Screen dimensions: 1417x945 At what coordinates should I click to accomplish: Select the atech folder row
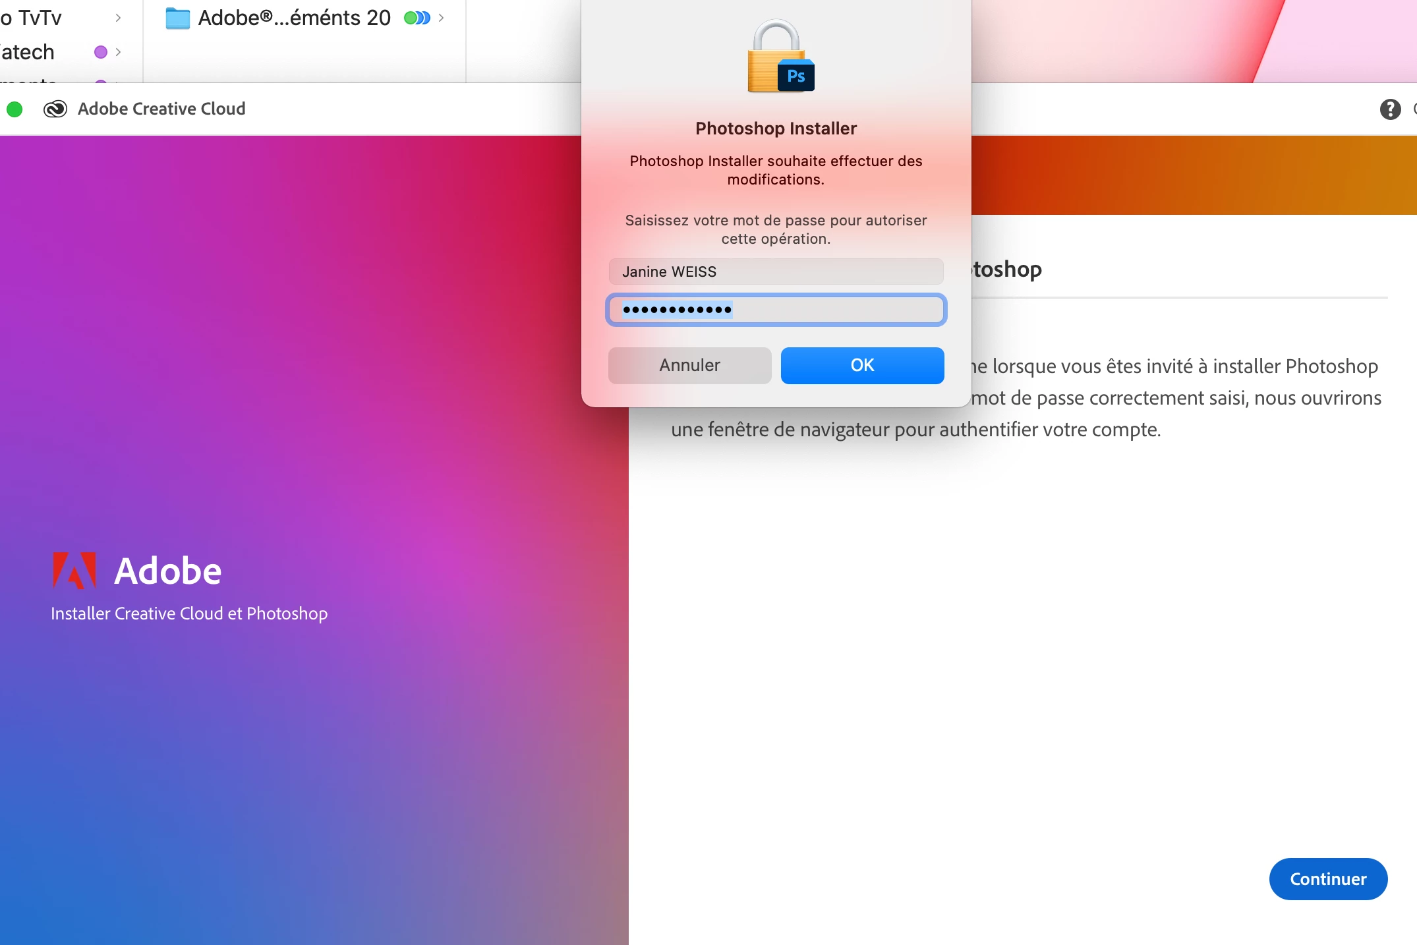pos(30,52)
